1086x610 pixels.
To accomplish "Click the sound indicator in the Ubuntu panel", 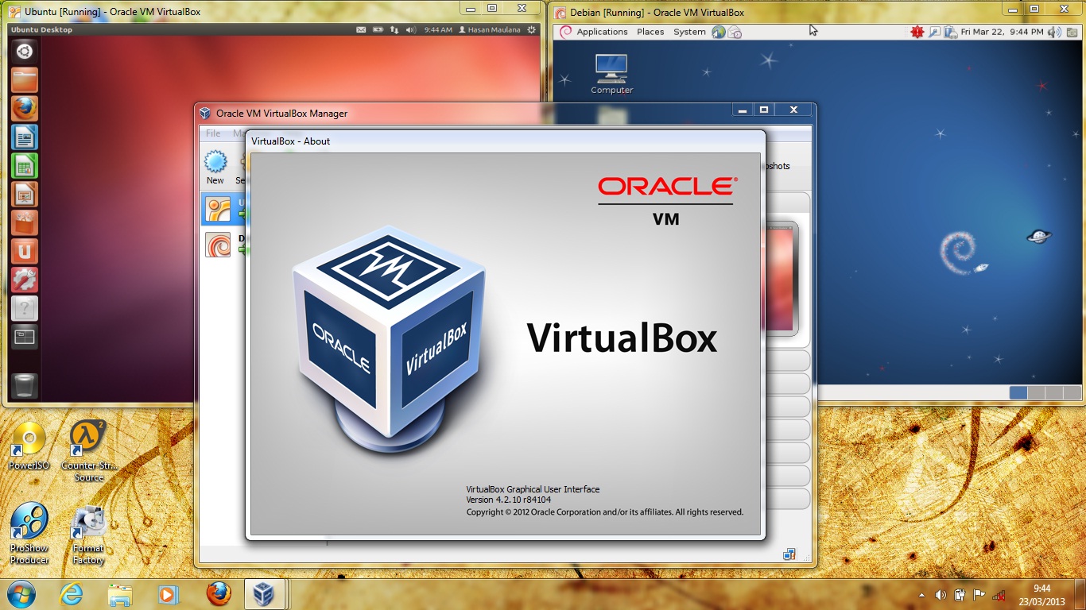I will [411, 29].
